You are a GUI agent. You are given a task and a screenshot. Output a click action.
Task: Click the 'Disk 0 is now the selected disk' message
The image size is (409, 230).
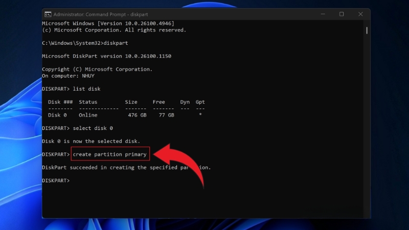[91, 141]
